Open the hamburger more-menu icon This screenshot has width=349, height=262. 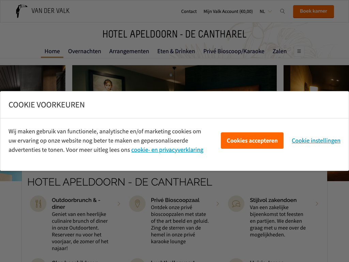tap(299, 51)
